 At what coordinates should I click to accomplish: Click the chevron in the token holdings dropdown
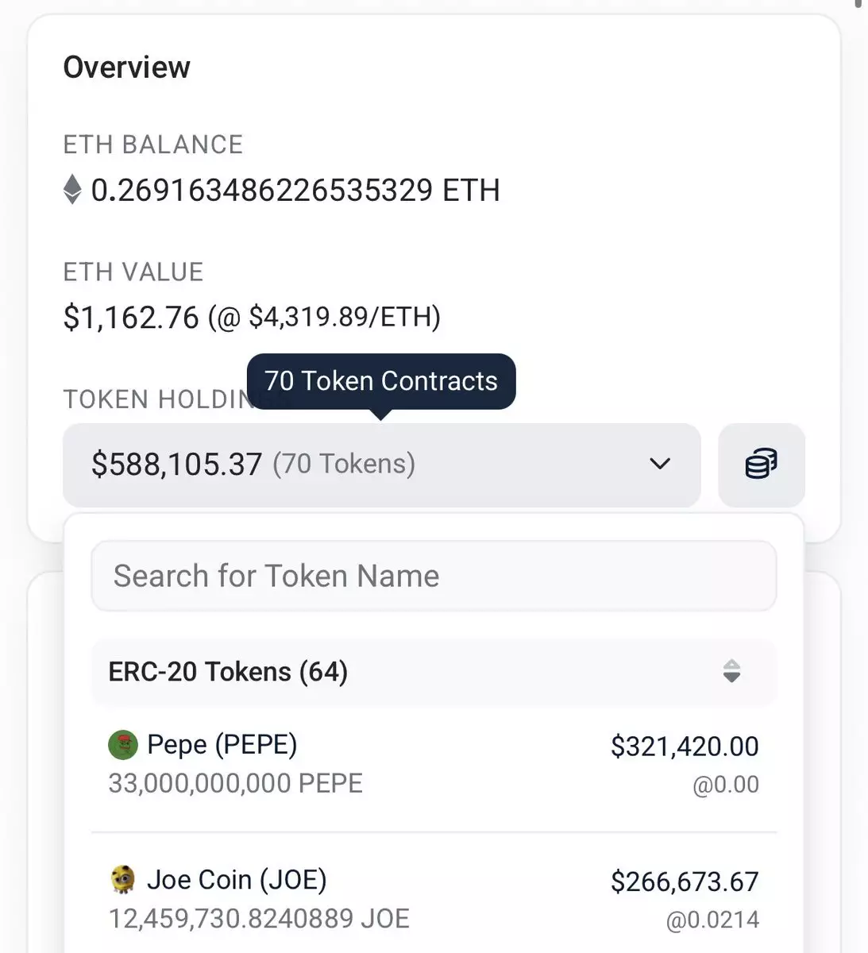point(660,464)
